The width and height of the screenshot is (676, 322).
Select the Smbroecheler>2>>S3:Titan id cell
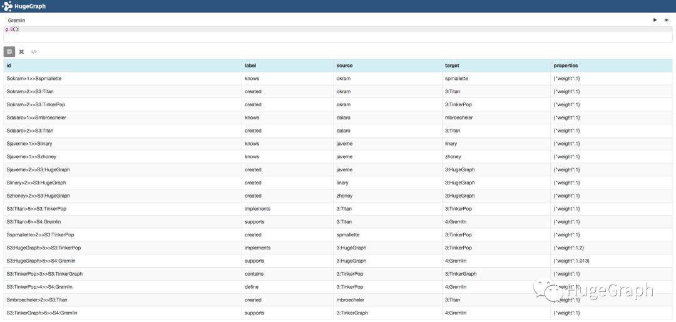[x=123, y=299]
